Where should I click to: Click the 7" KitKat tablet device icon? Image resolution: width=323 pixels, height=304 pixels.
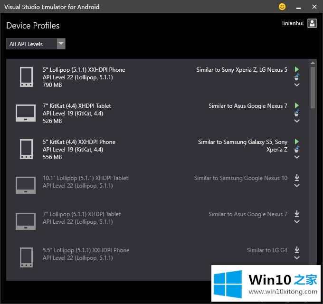click(x=26, y=113)
